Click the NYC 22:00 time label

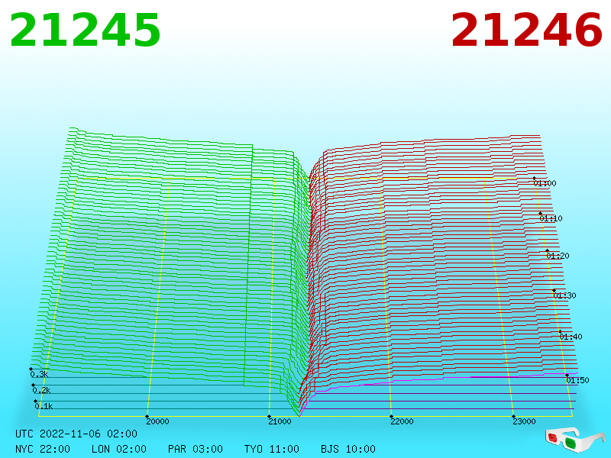43,449
